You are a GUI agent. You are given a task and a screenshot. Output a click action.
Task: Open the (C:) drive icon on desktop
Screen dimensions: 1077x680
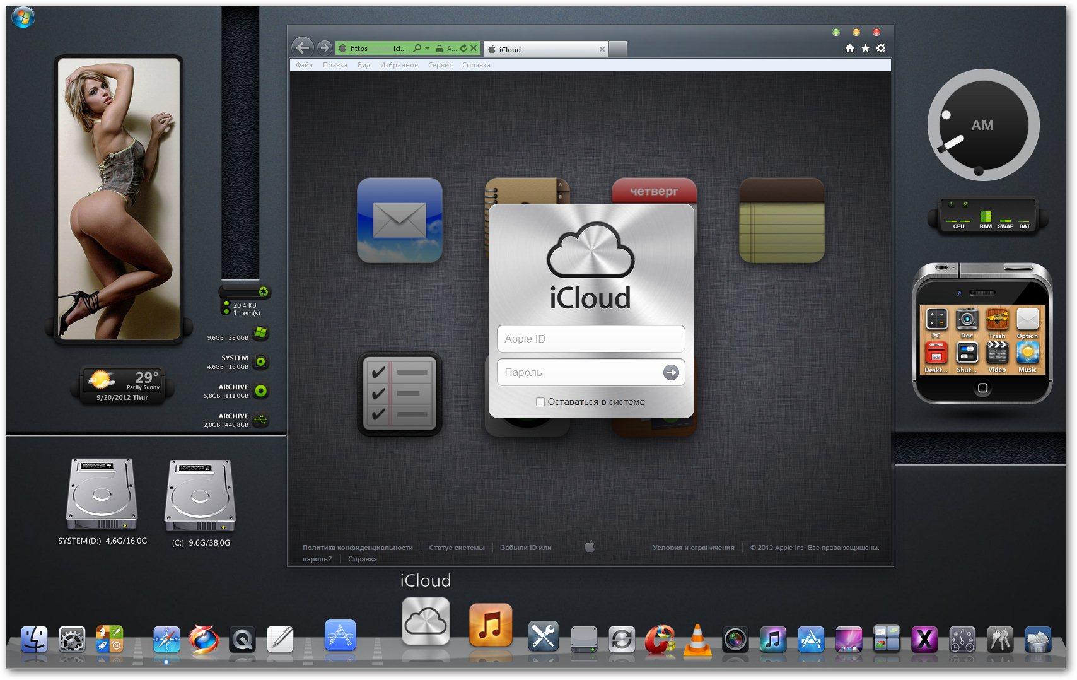pos(200,496)
